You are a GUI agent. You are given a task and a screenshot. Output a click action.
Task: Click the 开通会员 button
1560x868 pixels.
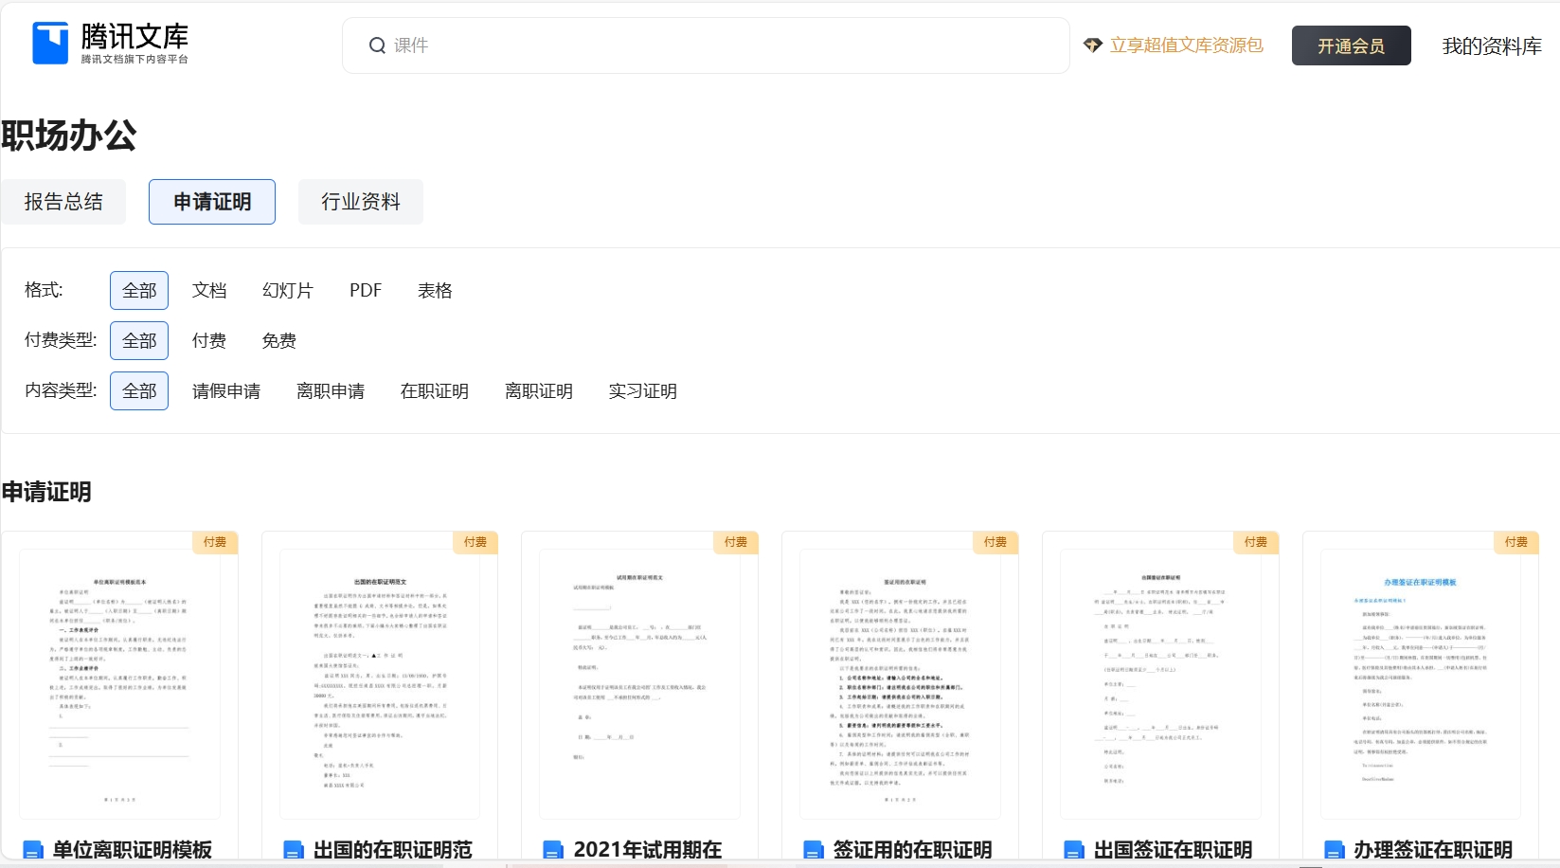click(1351, 46)
